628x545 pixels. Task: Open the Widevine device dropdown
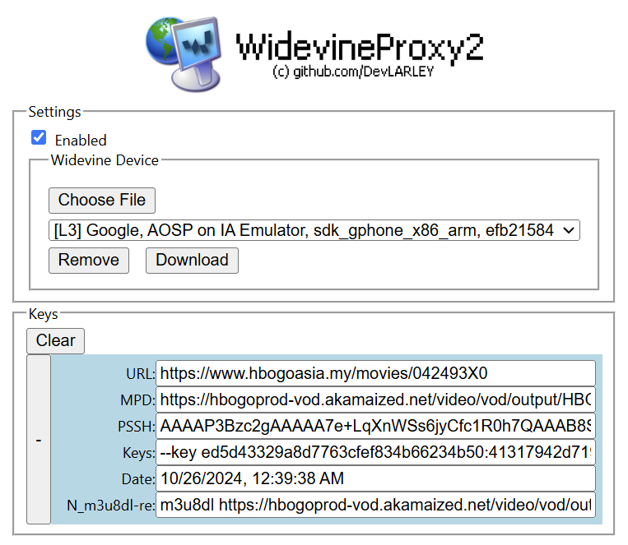point(314,230)
